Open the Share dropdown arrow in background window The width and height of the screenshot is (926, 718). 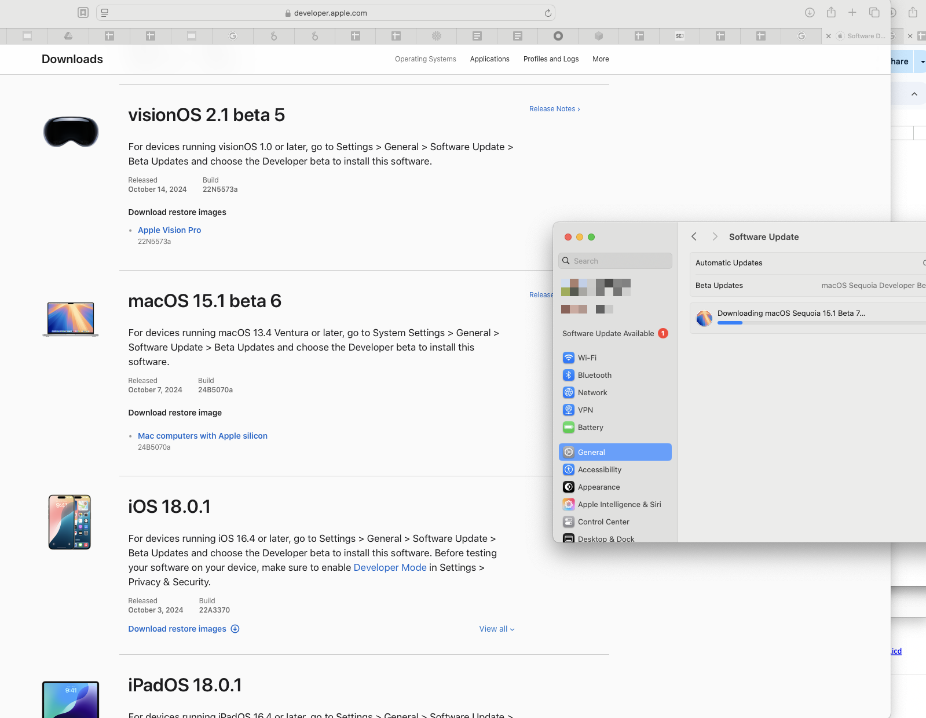click(x=921, y=61)
